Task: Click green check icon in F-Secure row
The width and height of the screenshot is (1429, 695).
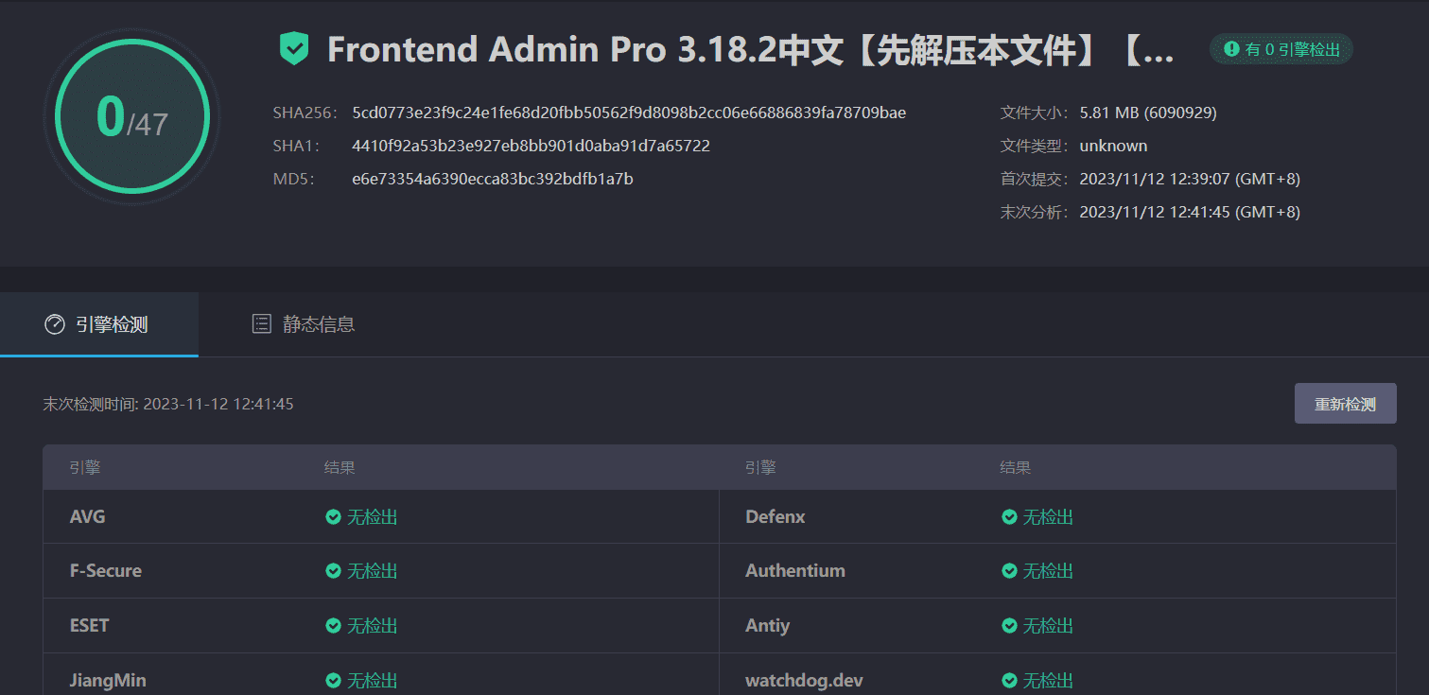Action: pyautogui.click(x=333, y=571)
